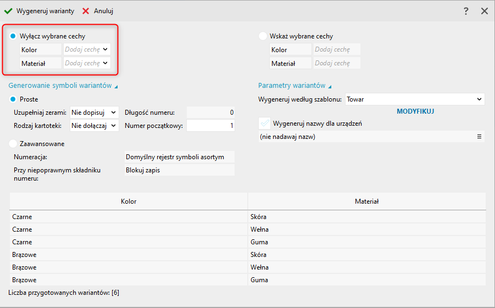Toggle Wygeneruj nazwy dla urządzeń checkbox
The width and height of the screenshot is (495, 308).
pyautogui.click(x=265, y=124)
